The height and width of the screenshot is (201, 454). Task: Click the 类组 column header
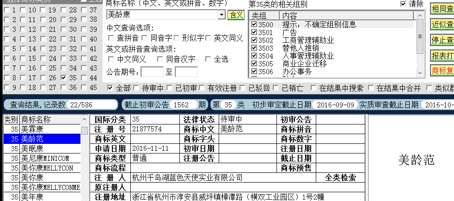(264, 16)
